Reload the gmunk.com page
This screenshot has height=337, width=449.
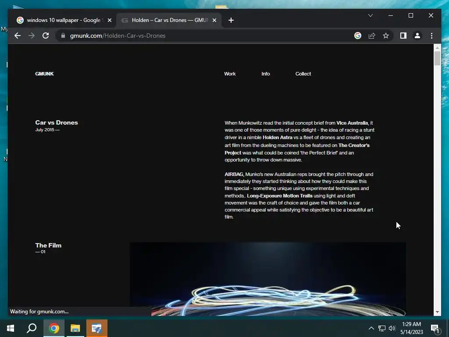(x=46, y=36)
